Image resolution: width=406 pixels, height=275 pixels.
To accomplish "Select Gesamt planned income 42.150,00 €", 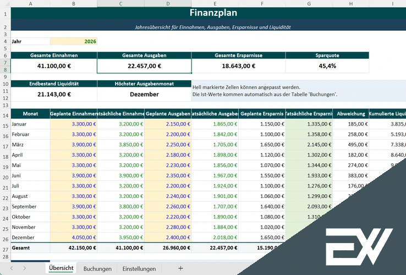I will tap(74, 248).
